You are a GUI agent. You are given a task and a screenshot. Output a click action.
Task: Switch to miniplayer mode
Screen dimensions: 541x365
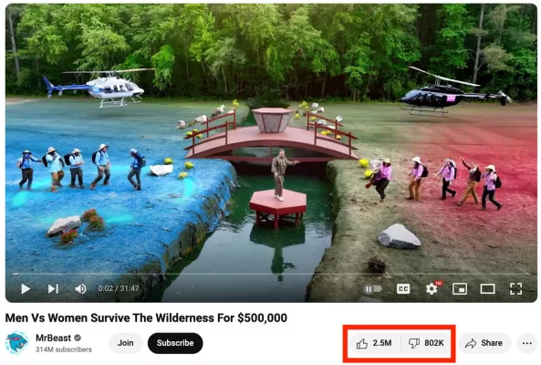460,288
